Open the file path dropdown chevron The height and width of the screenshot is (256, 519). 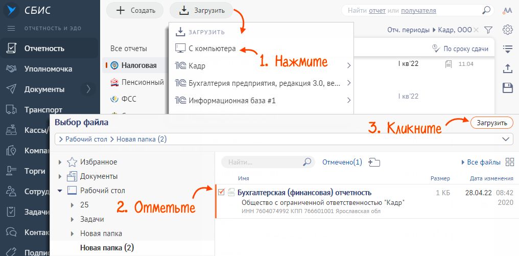(x=506, y=139)
